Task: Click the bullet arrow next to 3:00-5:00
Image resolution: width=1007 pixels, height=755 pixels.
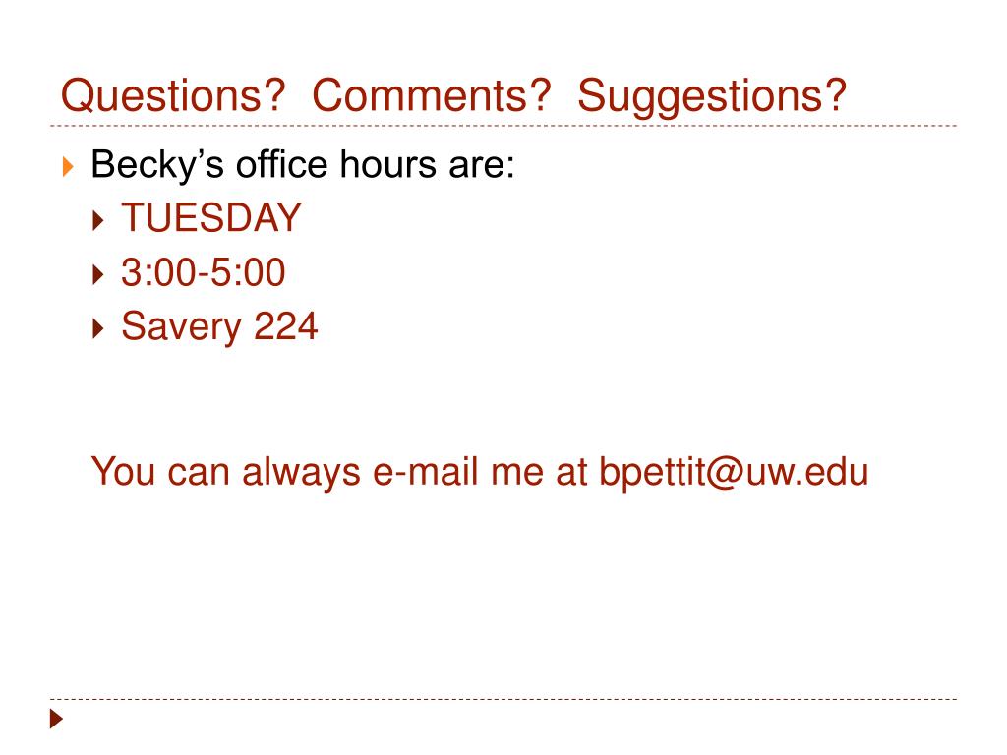Action: pos(97,275)
